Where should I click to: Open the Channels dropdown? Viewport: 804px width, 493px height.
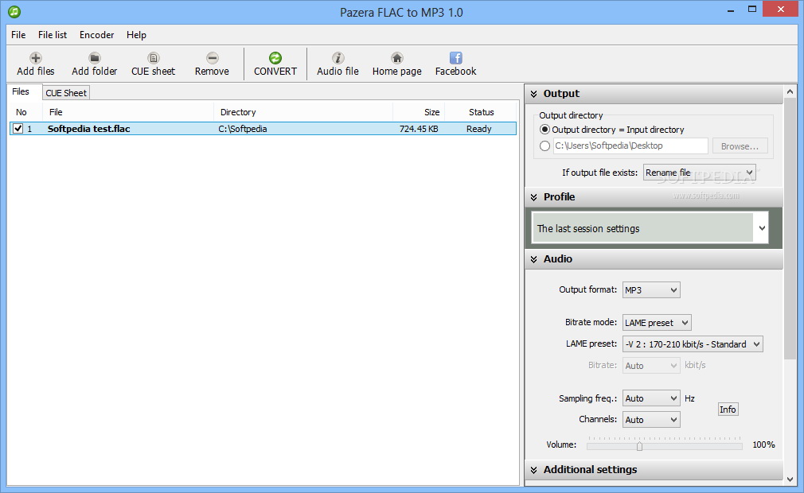click(651, 420)
